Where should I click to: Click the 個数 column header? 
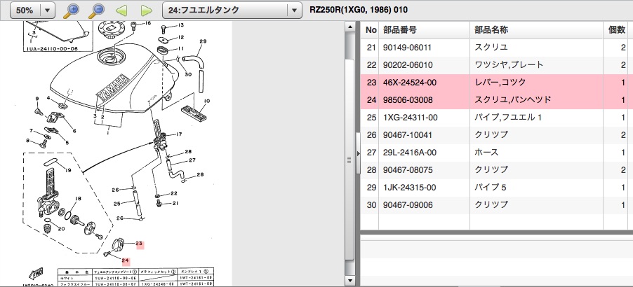[x=616, y=30]
